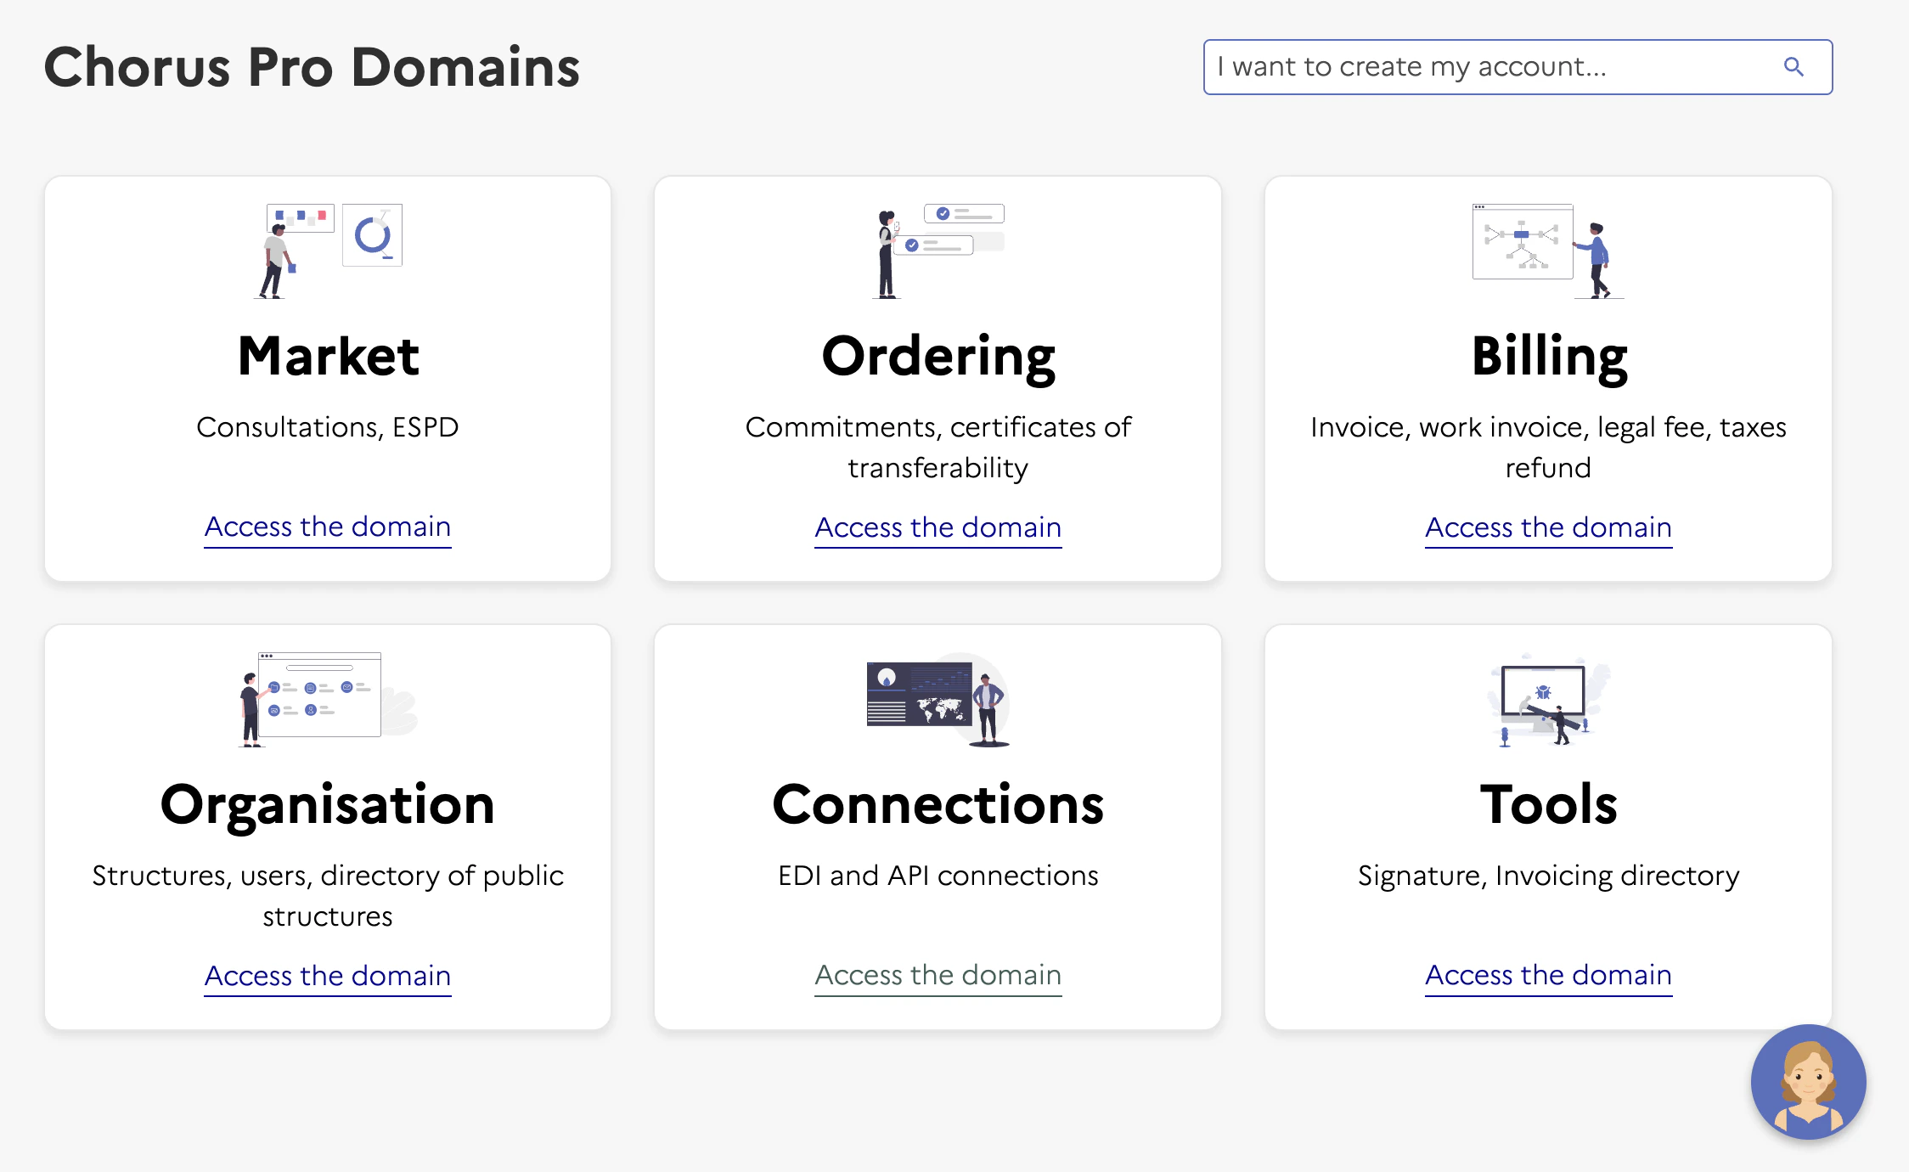Access the Billing domain
This screenshot has height=1172, width=1909.
point(1547,527)
